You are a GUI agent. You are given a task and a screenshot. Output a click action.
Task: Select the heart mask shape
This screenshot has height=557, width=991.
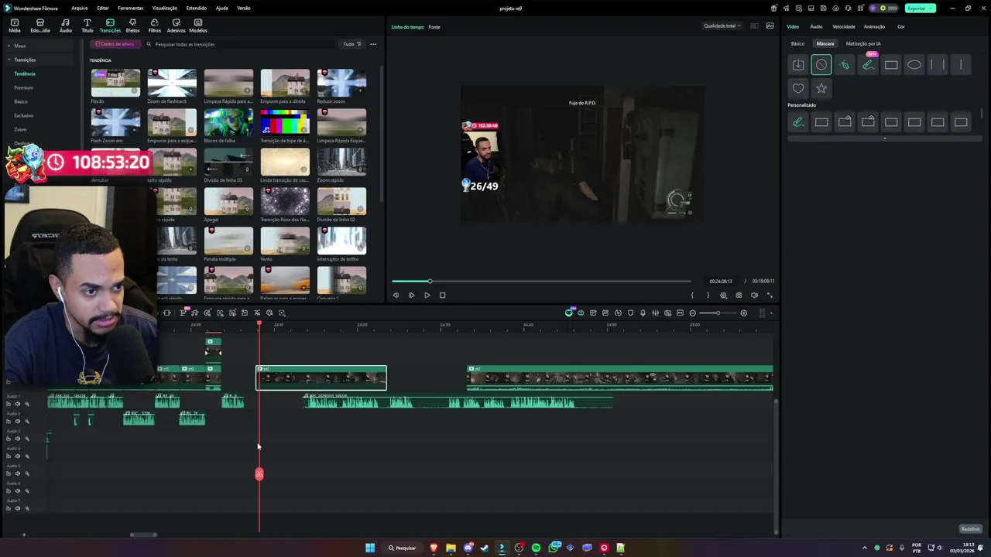point(798,88)
